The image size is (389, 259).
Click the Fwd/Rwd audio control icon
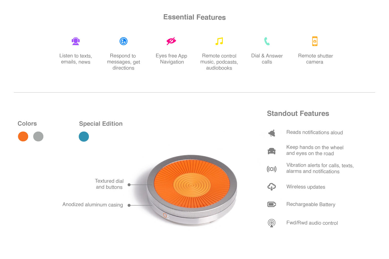pyautogui.click(x=271, y=223)
